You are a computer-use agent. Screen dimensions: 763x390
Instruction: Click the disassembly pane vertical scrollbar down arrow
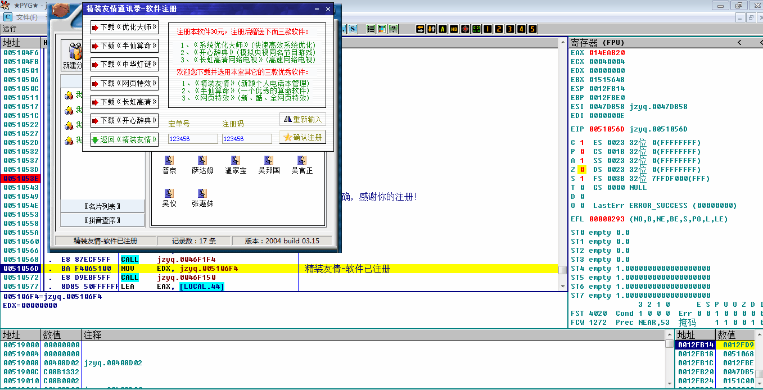562,286
